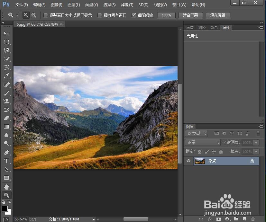Open the 滤镜(T) menu
This screenshot has width=266, height=222.
point(127,5)
